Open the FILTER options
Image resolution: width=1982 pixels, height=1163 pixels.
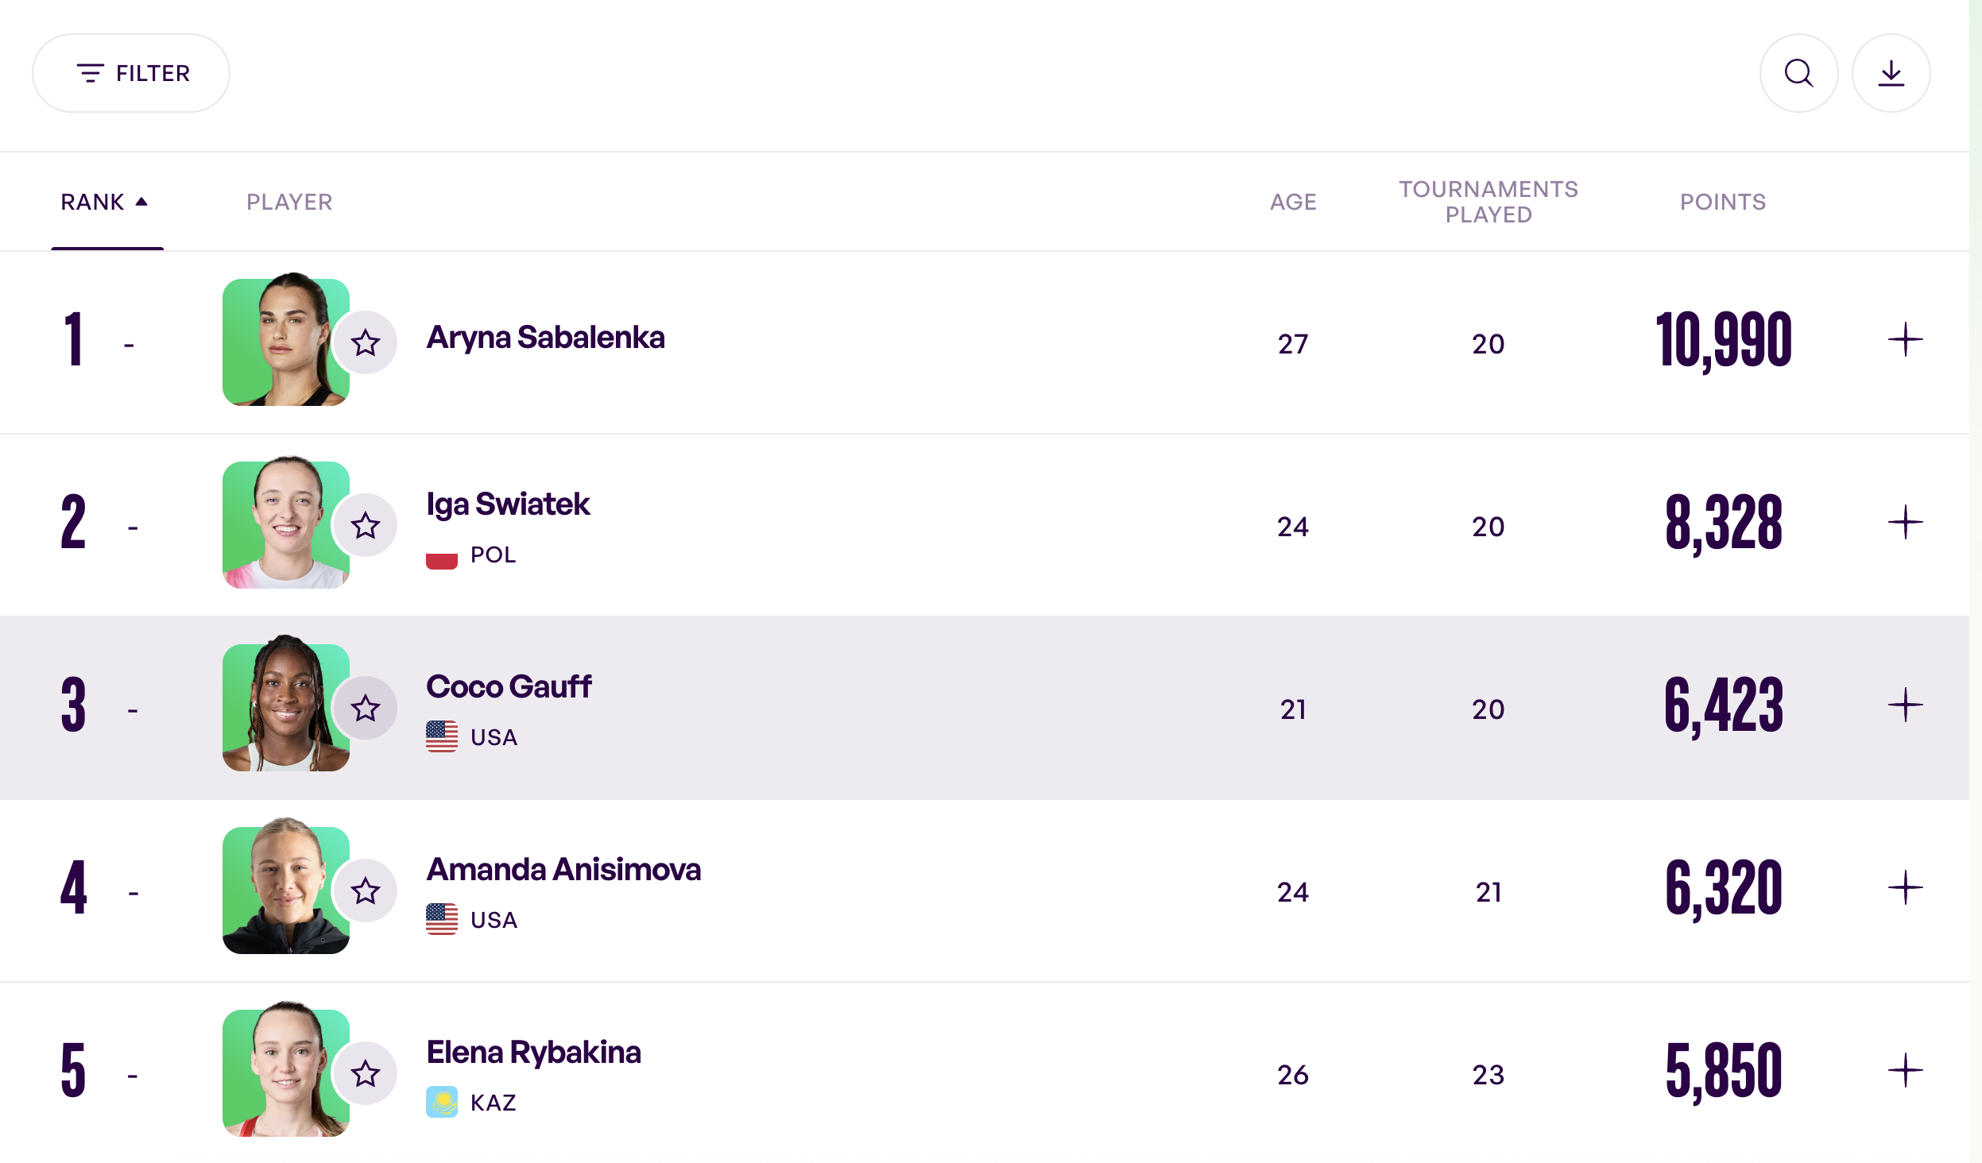click(131, 72)
